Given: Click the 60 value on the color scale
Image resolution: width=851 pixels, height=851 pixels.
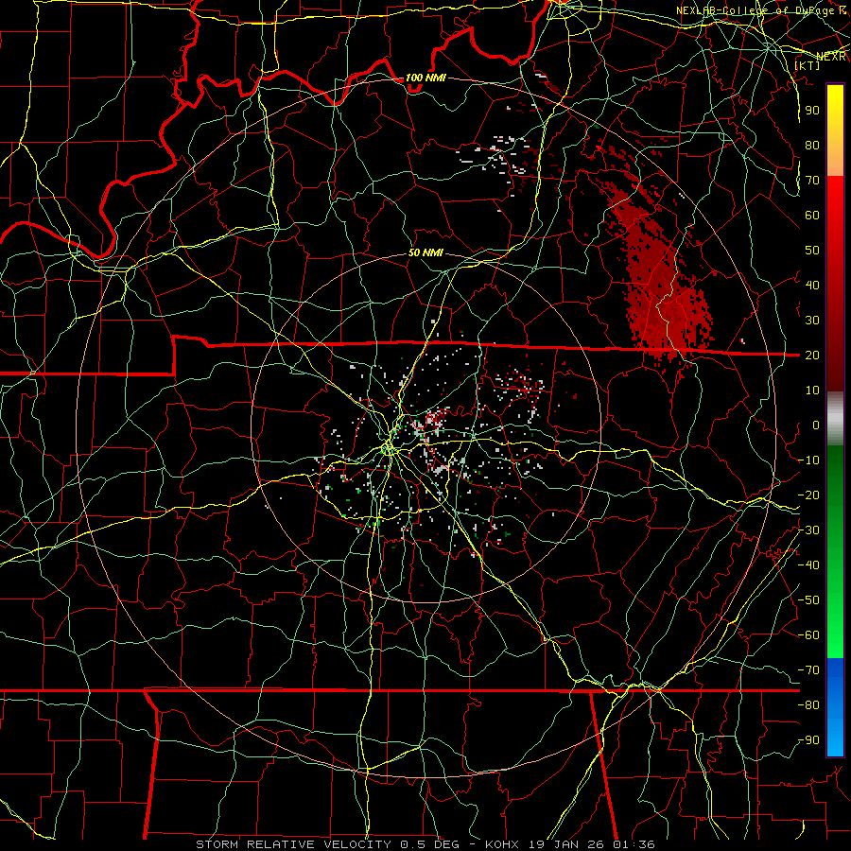Looking at the screenshot, I should coord(812,215).
